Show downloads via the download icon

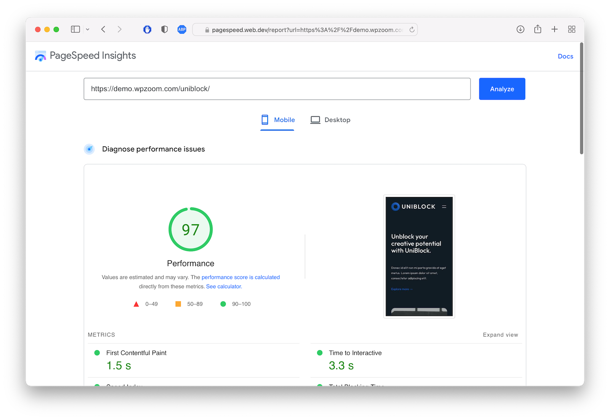pyautogui.click(x=520, y=29)
